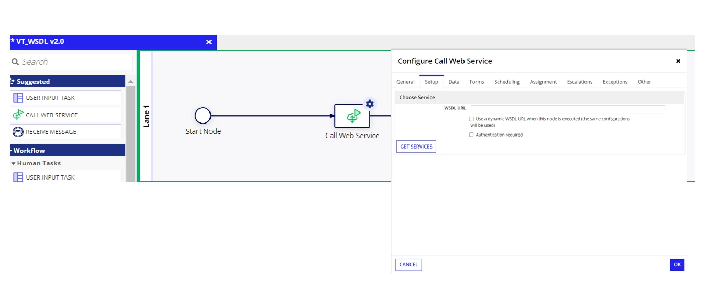
Task: Close the VT_WSDL v2.0 tab
Action: click(x=209, y=42)
